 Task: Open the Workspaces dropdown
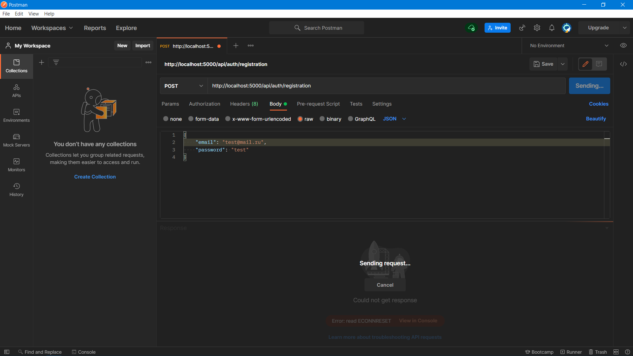pyautogui.click(x=52, y=28)
